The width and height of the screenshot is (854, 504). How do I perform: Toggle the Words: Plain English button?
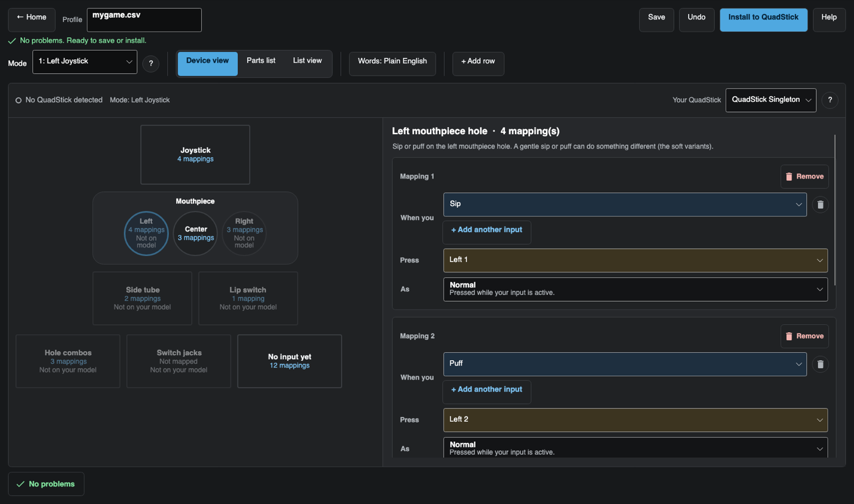(392, 63)
